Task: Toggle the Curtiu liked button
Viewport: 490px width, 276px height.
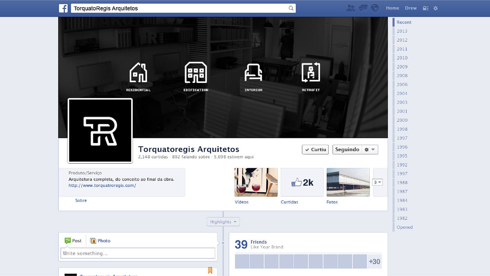Action: (315, 150)
